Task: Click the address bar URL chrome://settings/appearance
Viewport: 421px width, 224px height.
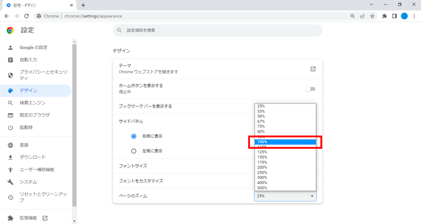Action: coord(93,16)
